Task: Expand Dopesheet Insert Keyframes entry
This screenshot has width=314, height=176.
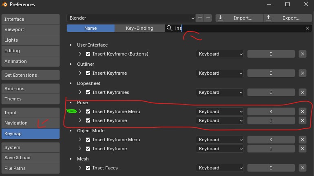Action: click(x=80, y=92)
